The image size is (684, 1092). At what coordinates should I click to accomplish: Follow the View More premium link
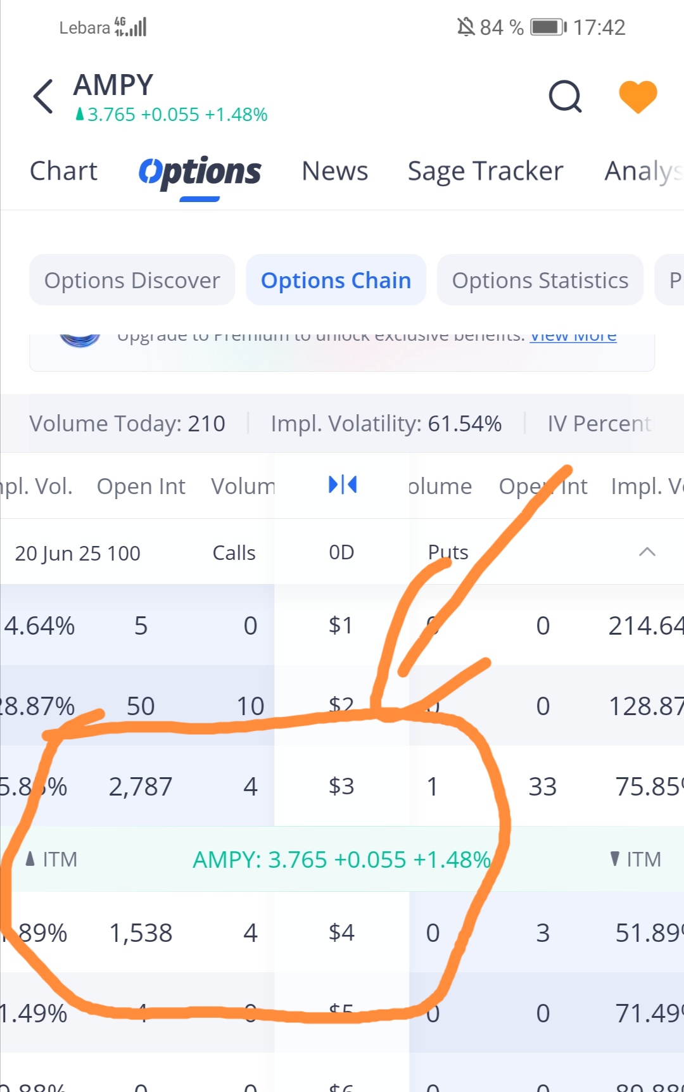pyautogui.click(x=573, y=336)
